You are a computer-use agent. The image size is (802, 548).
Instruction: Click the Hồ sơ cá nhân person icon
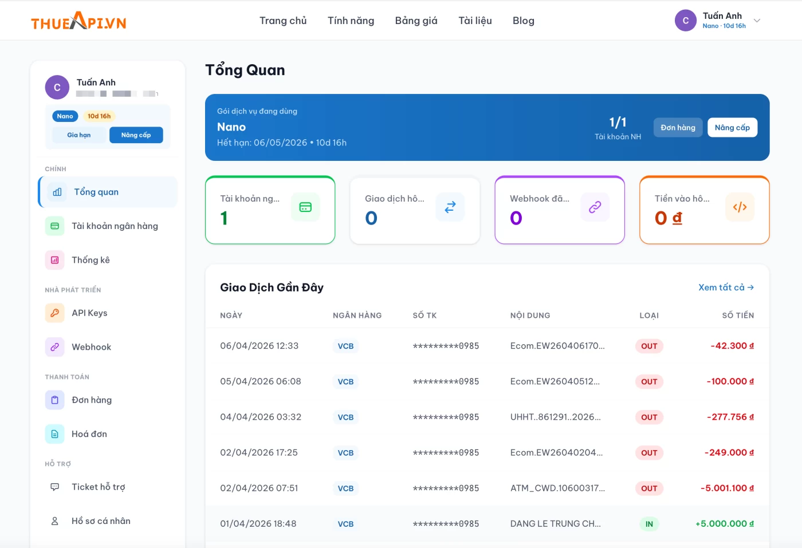pos(55,521)
